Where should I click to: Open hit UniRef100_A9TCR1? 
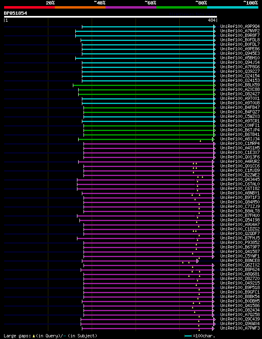point(240,121)
